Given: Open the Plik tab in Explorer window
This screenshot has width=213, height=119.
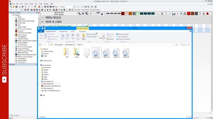Looking at the screenshot, I should [41, 31].
